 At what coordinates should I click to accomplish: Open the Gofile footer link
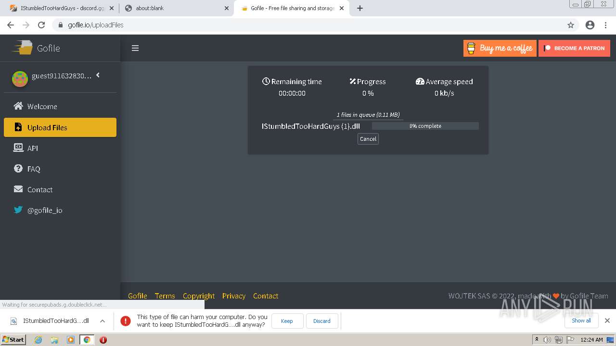(x=138, y=296)
